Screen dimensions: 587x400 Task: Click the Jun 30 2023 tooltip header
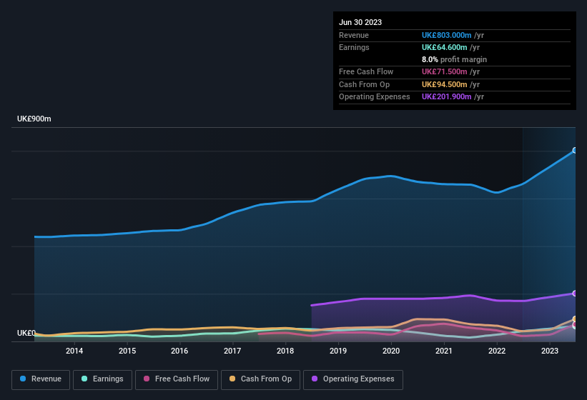pyautogui.click(x=360, y=22)
